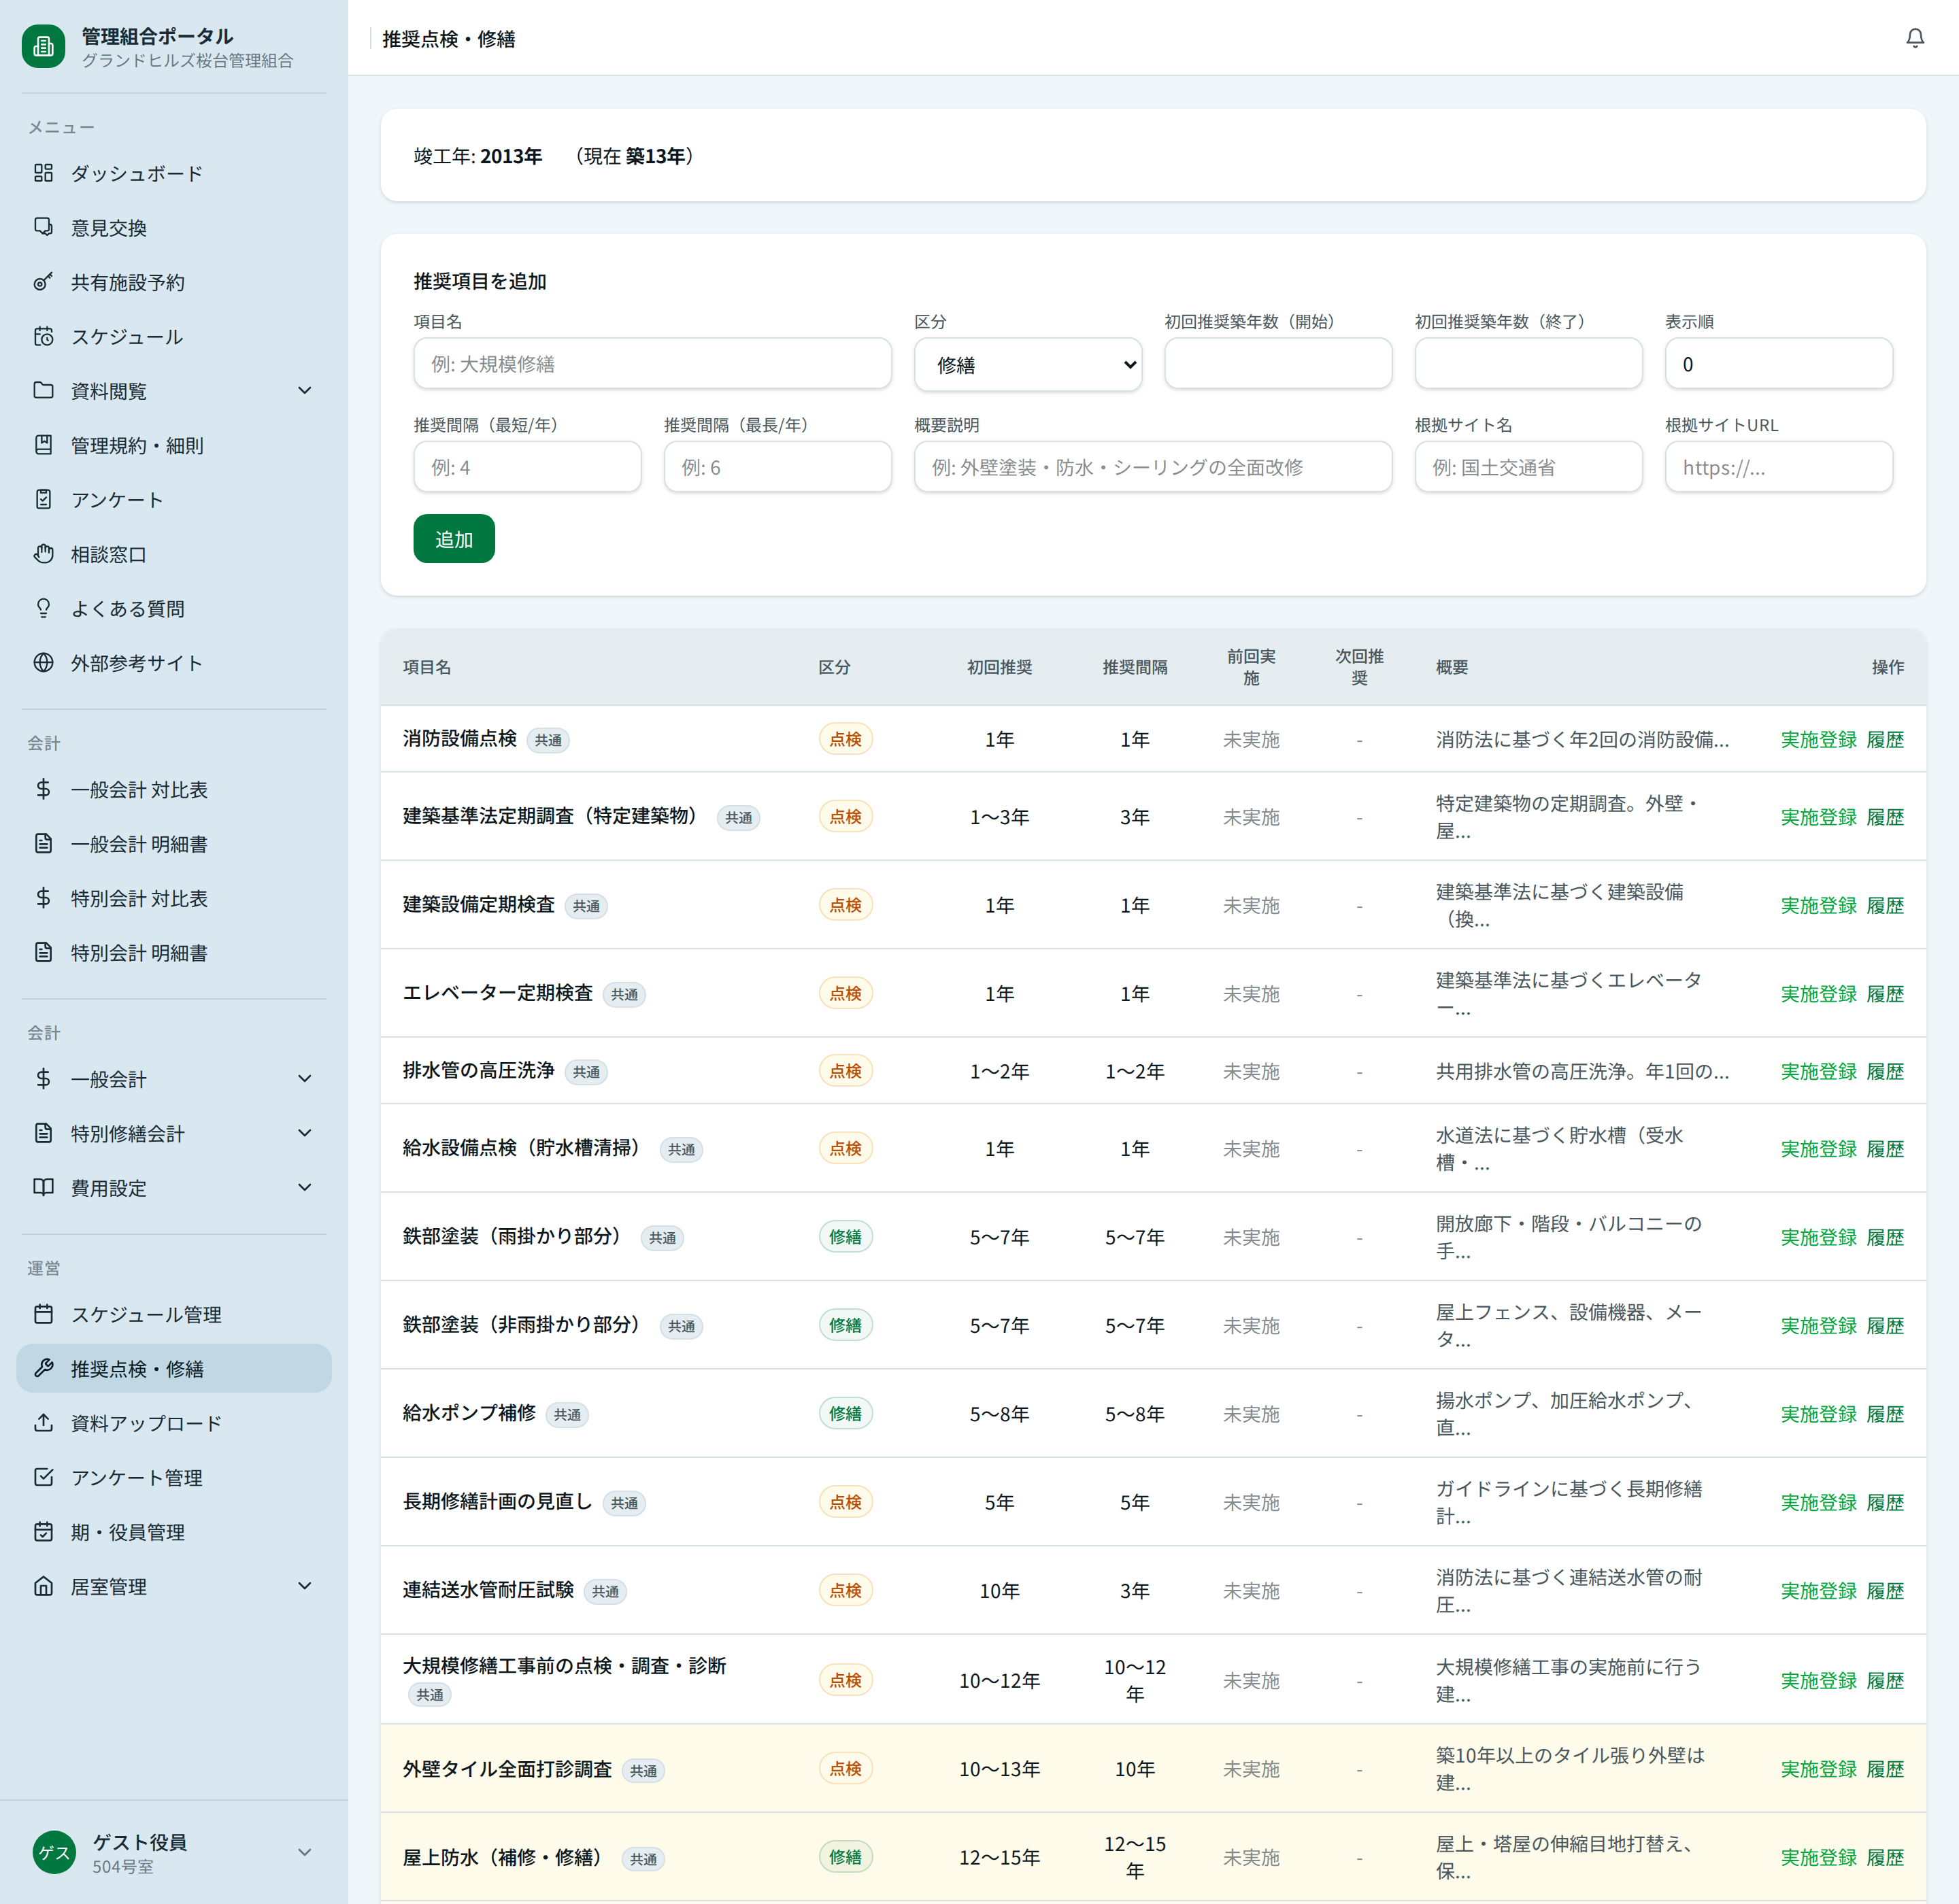This screenshot has height=1904, width=1959.
Task: Open the 区分 dropdown showing 修繕
Action: pos(1026,365)
